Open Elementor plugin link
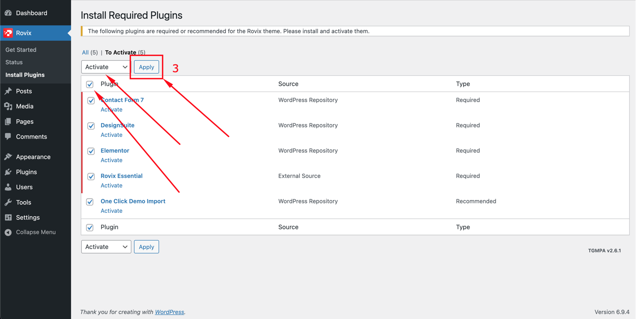Viewport: 636px width, 319px height. pyautogui.click(x=115, y=151)
